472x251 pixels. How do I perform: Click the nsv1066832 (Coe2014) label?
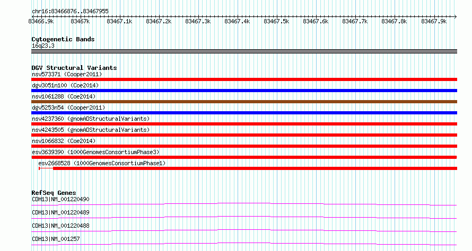tap(64, 141)
